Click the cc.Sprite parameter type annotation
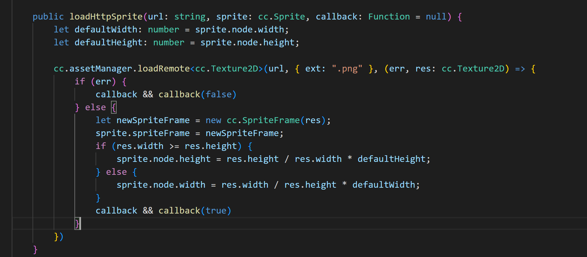The image size is (587, 257). pos(282,17)
